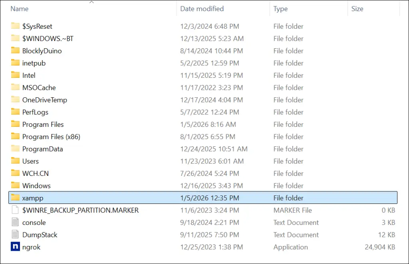Click the DumpStack text file icon

[15, 235]
